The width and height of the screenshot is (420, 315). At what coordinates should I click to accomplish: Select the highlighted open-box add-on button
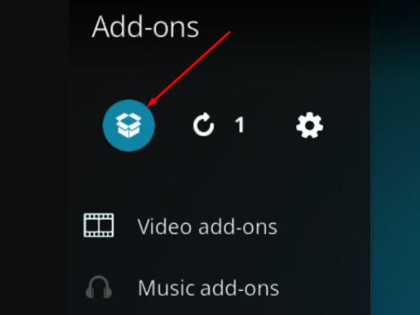click(x=129, y=125)
